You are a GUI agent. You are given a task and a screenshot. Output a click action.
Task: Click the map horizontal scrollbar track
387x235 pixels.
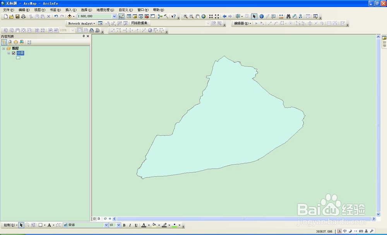point(244,219)
